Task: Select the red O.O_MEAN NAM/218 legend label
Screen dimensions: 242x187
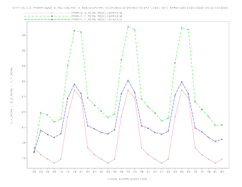Action: pos(97,13)
